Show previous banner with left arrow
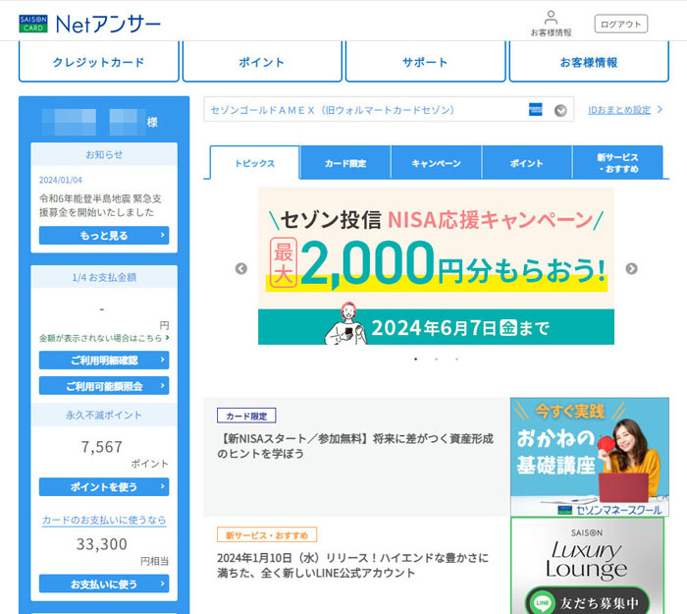 click(x=240, y=268)
